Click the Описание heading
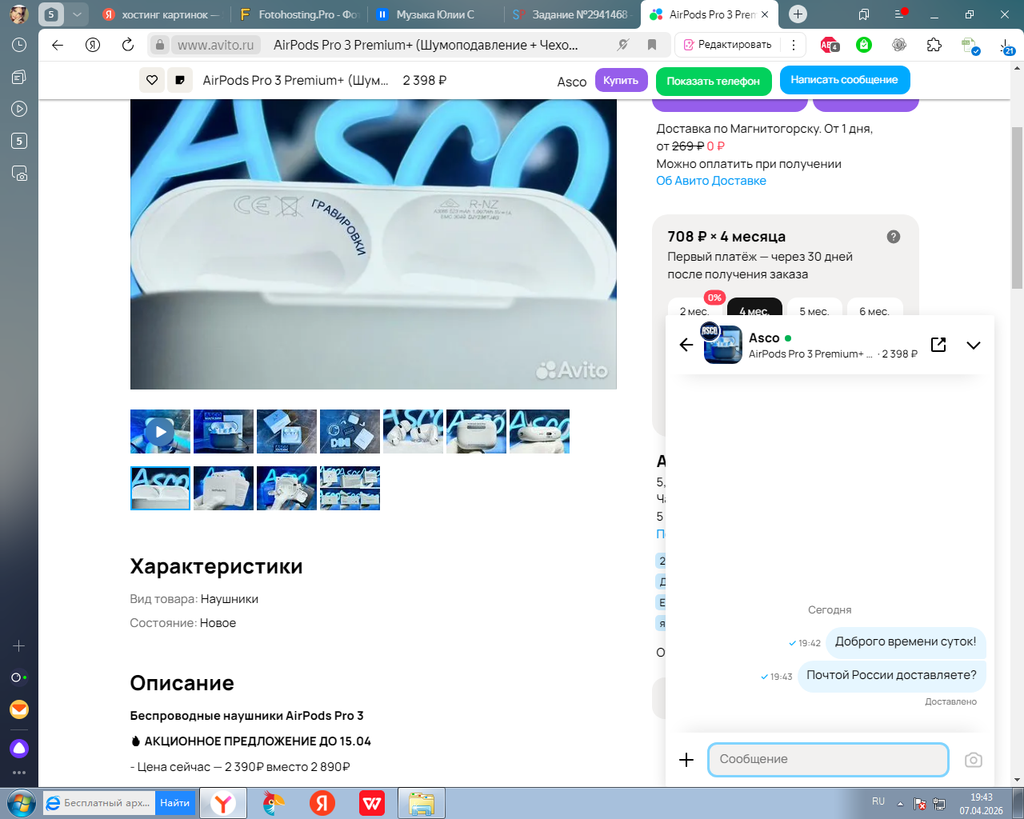Viewport: 1024px width, 819px height. click(182, 683)
